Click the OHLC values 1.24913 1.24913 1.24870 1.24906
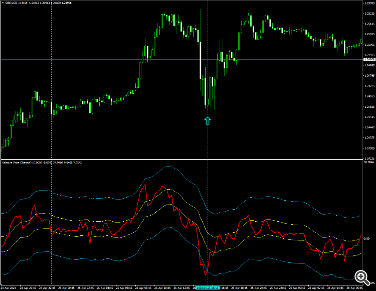Viewport: 376px width, 291px height. point(50,3)
